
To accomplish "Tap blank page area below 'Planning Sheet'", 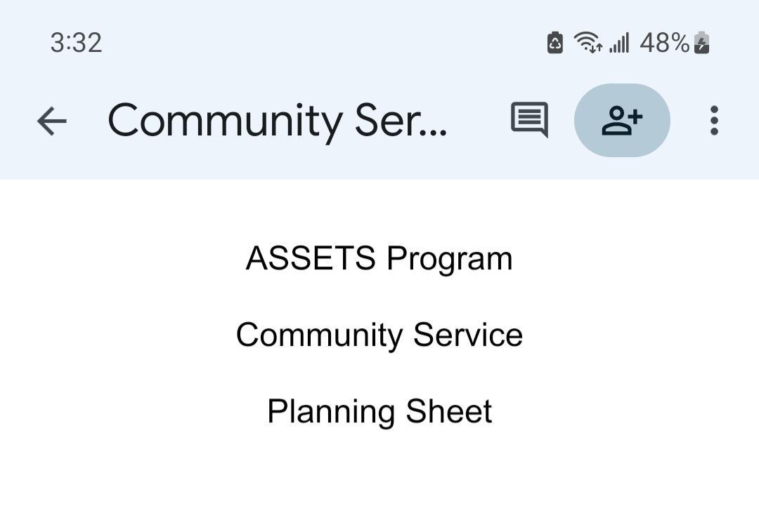I will click(379, 470).
